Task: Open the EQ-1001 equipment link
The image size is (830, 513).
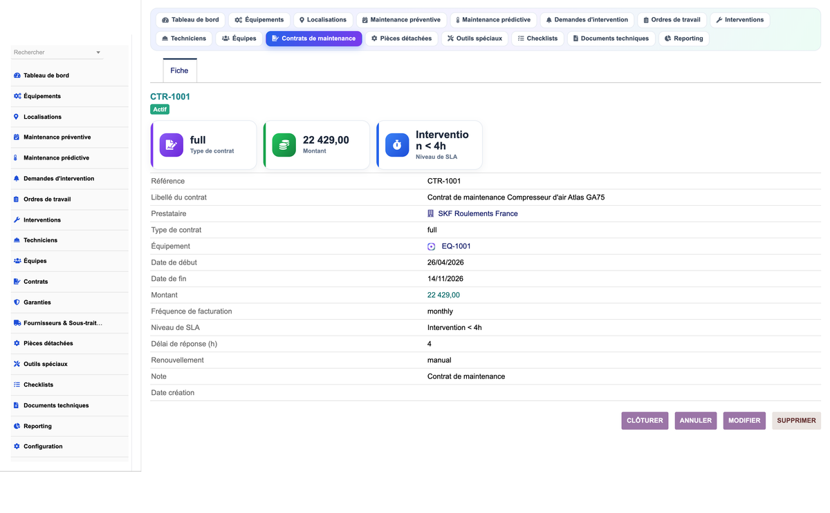Action: pyautogui.click(x=456, y=246)
